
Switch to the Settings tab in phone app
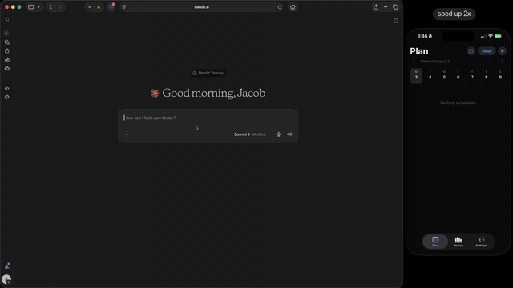tap(481, 242)
